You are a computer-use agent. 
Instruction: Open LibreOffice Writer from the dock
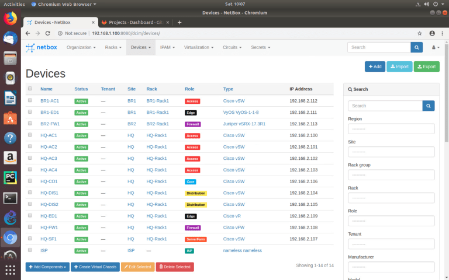click(x=11, y=98)
